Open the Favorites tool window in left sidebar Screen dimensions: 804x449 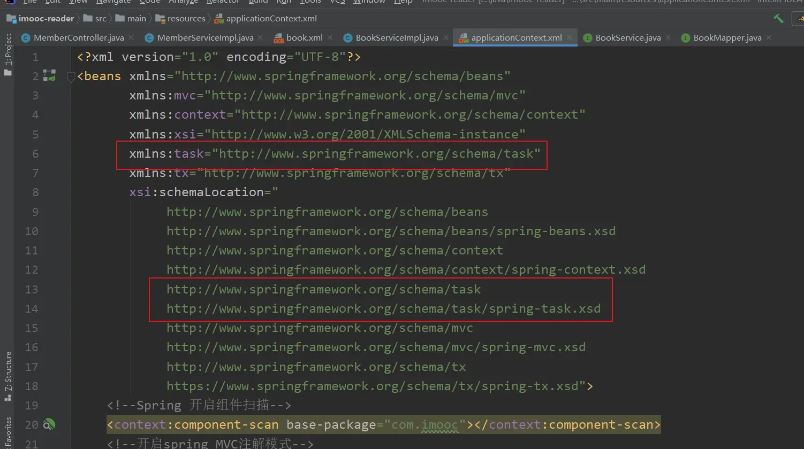pos(8,433)
